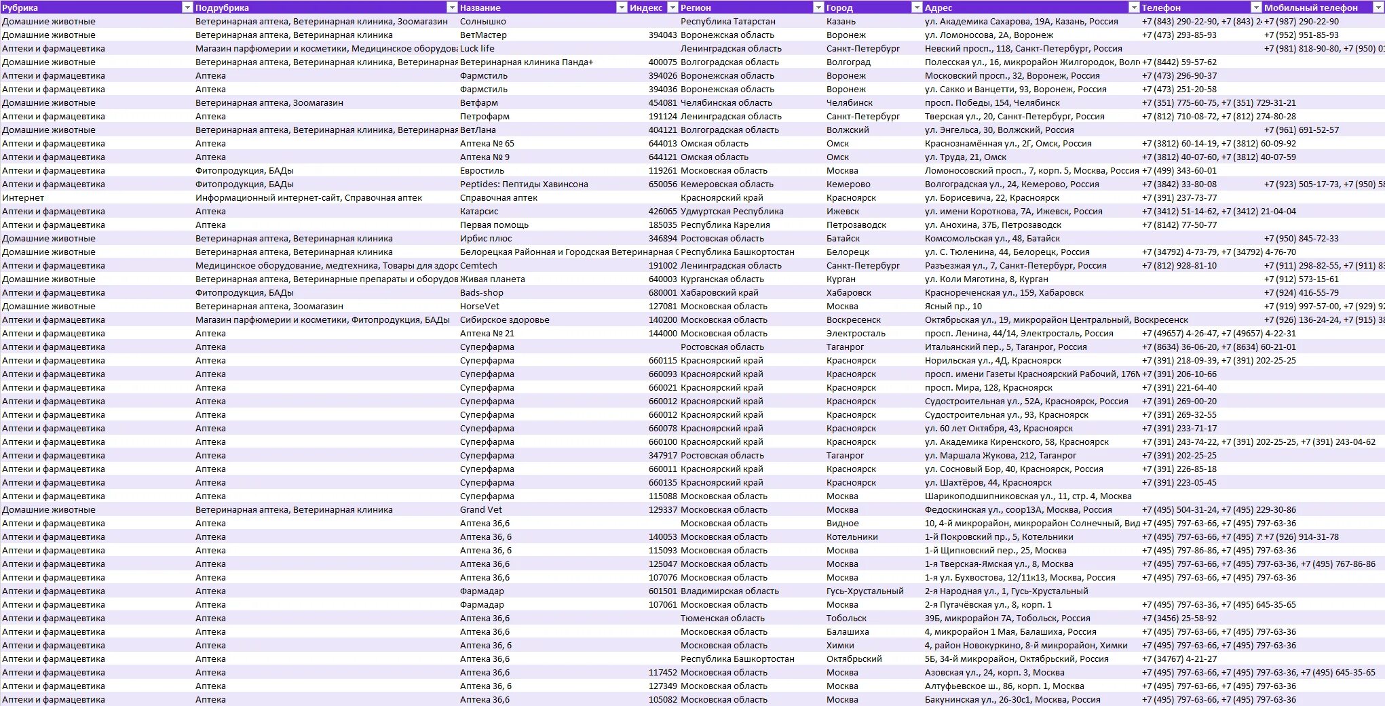1385x706 pixels.
Task: Click the Кемерово city cell
Action: [873, 184]
